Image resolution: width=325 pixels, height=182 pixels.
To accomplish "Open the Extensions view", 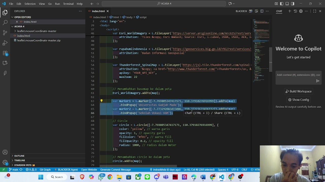I will [5, 53].
